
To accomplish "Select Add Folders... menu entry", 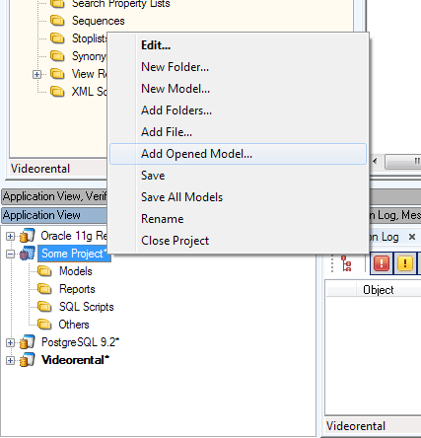I will 238,110.
